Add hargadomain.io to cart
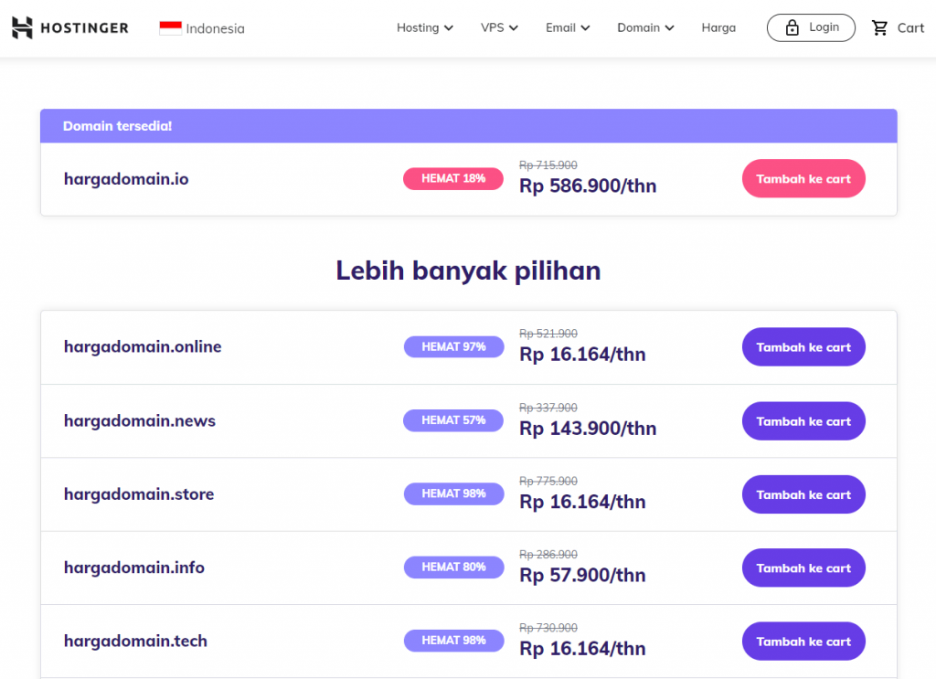This screenshot has height=679, width=936. (x=803, y=179)
